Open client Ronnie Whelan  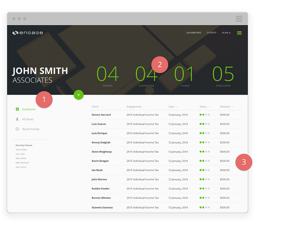coord(101,198)
